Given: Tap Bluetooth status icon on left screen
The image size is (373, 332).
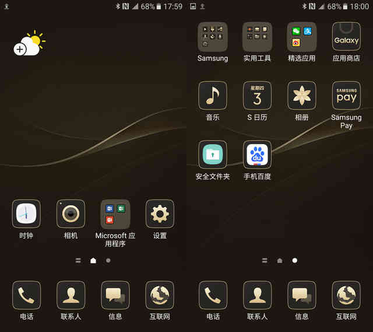Looking at the screenshot, I should click(x=118, y=6).
